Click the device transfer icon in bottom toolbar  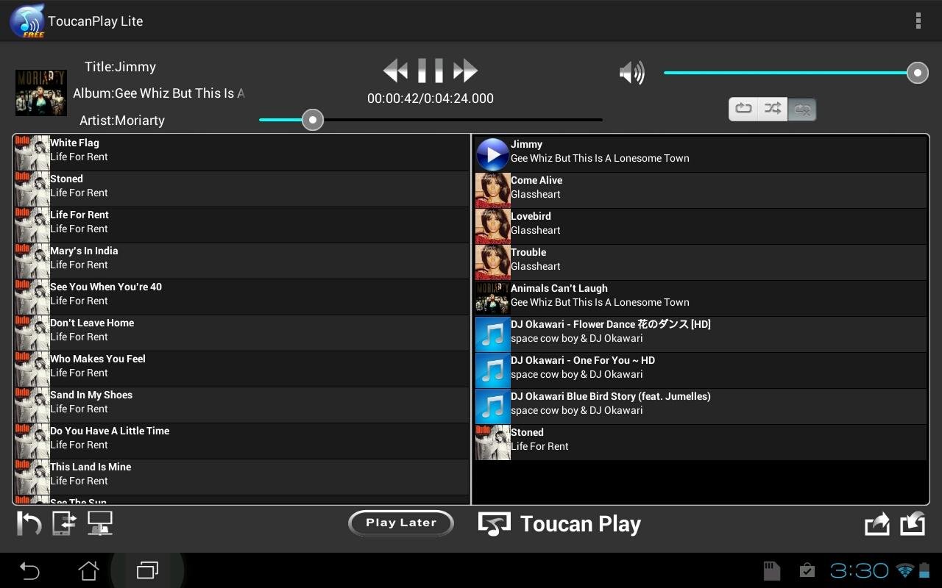coord(64,523)
